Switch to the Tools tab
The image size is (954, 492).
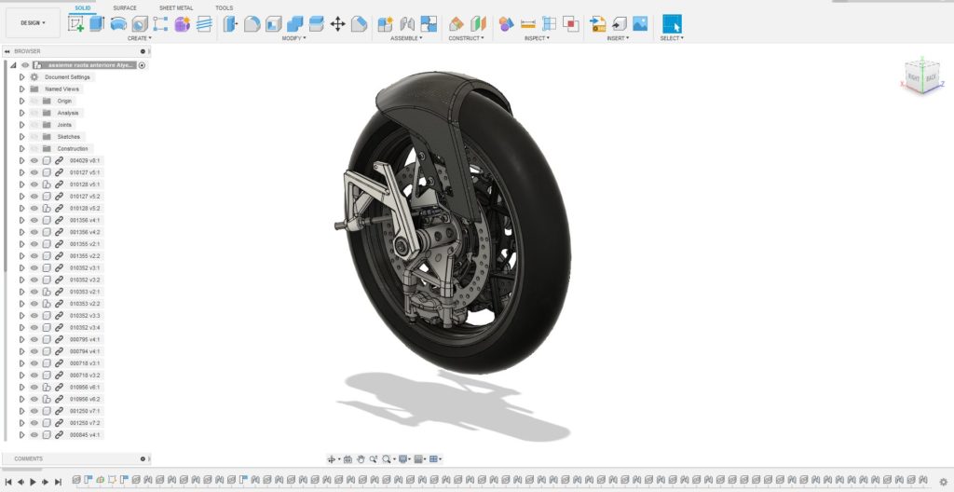[224, 7]
